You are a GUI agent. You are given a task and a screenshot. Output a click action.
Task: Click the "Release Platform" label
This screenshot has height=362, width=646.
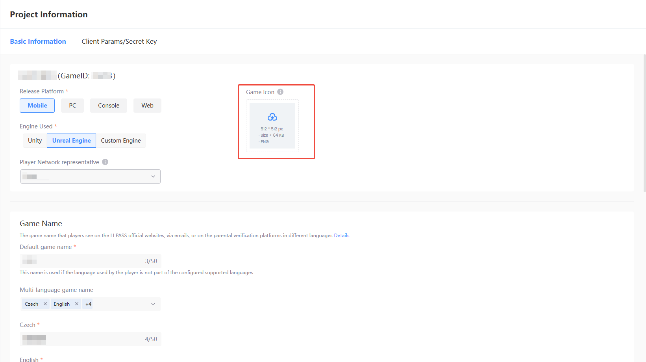coord(42,91)
